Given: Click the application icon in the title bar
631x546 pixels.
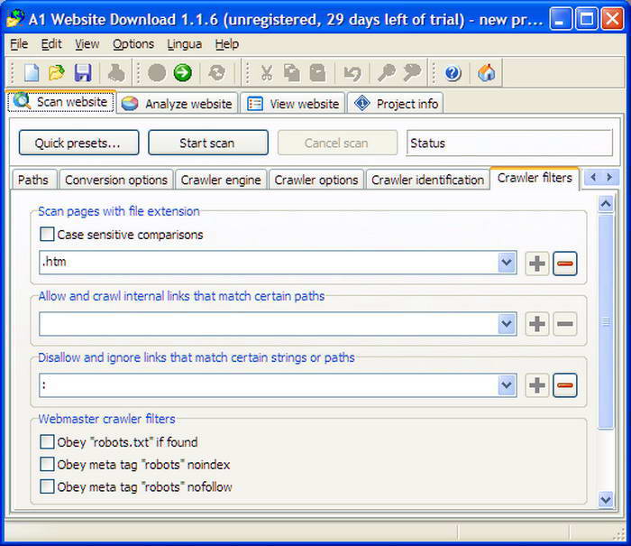Looking at the screenshot, I should (15, 19).
